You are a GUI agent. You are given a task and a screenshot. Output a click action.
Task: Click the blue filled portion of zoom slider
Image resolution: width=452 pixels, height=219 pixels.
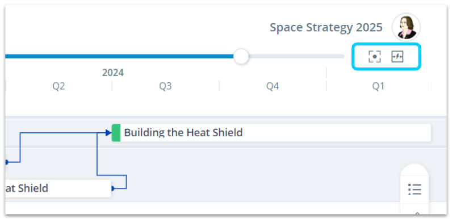point(119,57)
